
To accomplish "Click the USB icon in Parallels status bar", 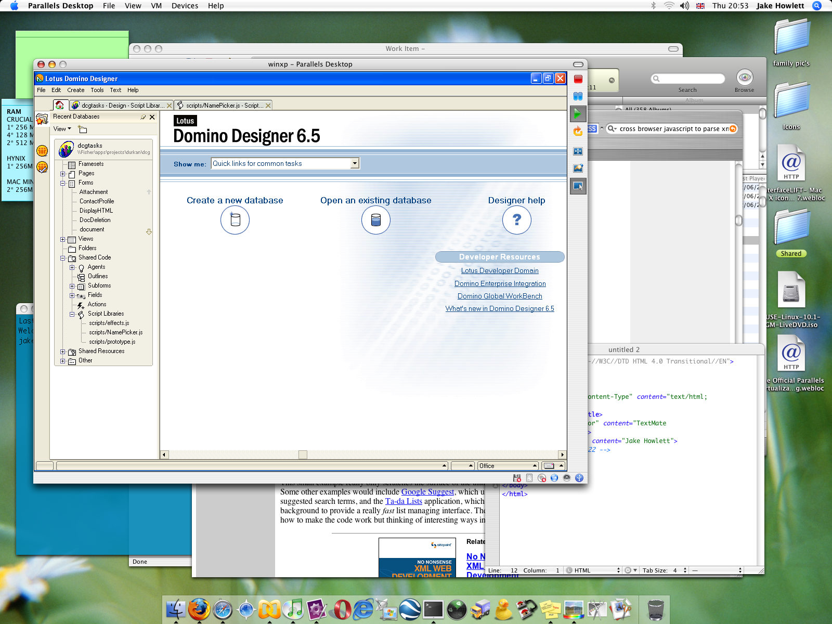I will pyautogui.click(x=579, y=478).
